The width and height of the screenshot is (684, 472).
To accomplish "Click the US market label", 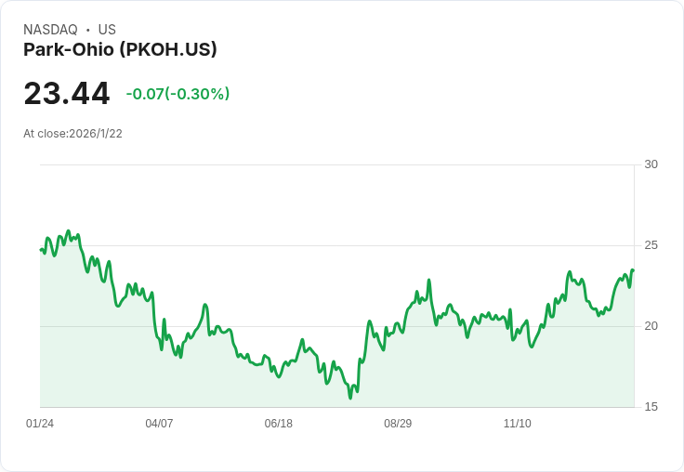I will click(x=107, y=30).
